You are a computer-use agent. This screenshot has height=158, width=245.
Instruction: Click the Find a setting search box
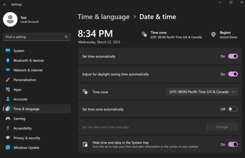click(x=37, y=37)
